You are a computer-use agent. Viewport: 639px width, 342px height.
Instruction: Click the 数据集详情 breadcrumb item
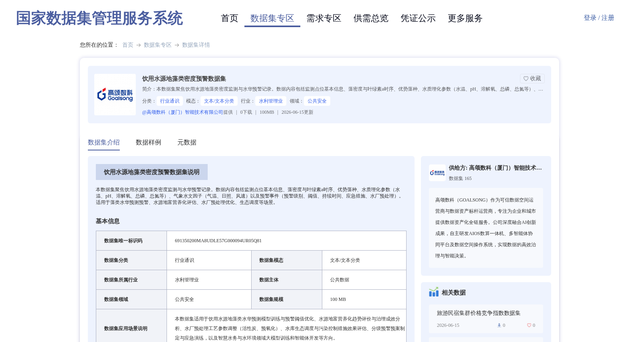click(x=196, y=45)
